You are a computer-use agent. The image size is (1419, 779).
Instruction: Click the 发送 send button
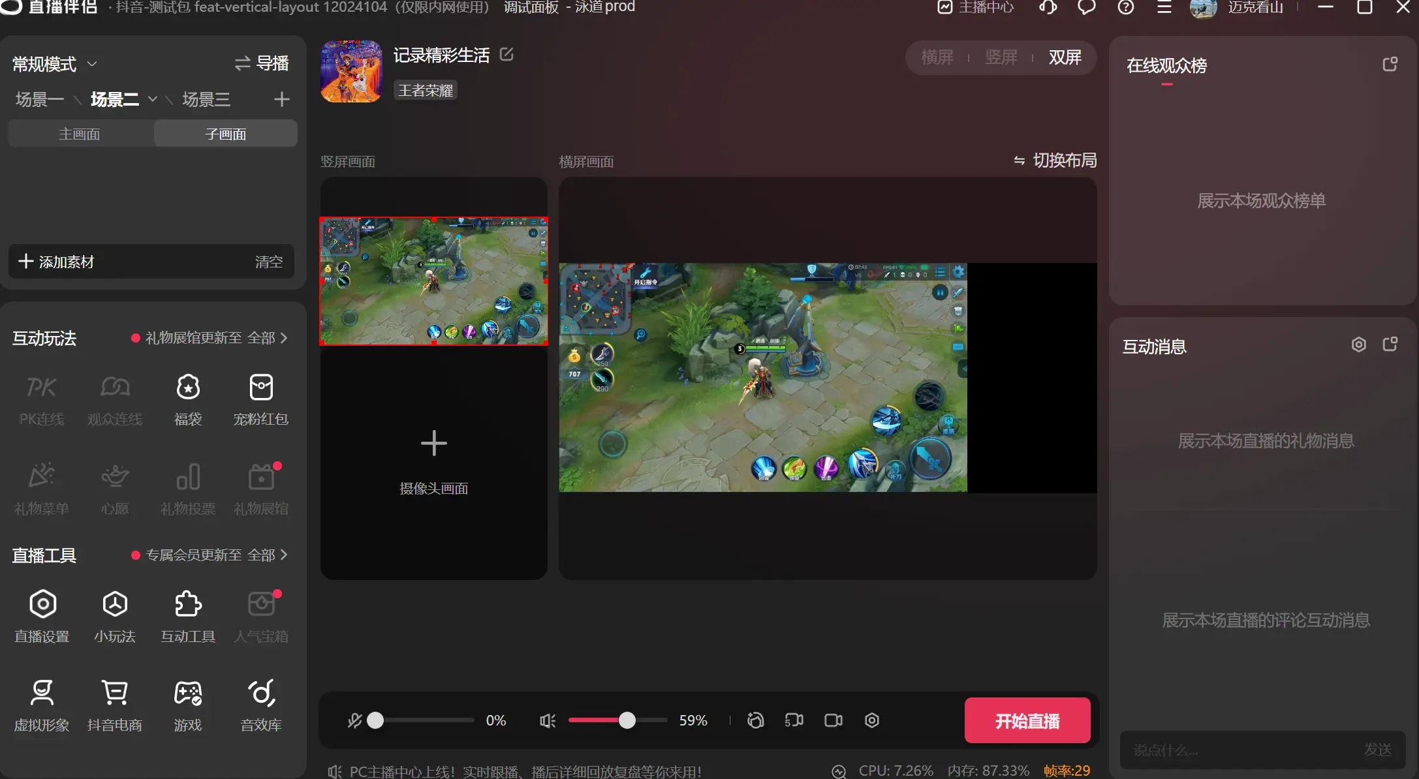tap(1378, 750)
